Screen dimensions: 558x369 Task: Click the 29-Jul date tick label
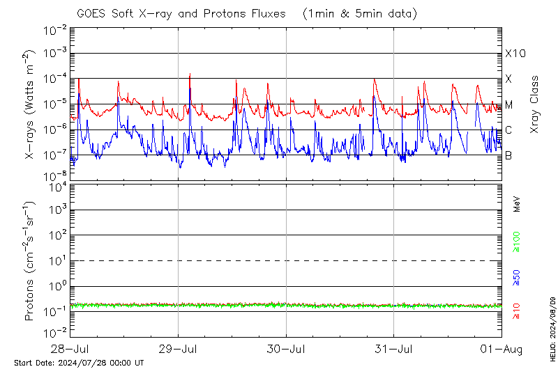(x=178, y=349)
